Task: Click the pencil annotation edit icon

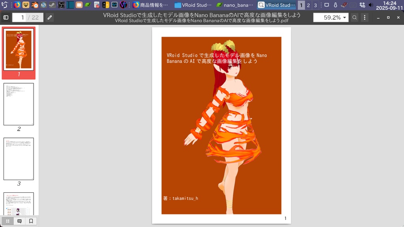Action: (50, 17)
